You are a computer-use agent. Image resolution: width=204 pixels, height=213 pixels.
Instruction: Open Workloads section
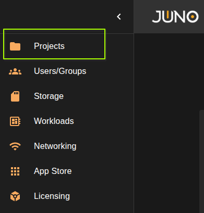pos(54,121)
